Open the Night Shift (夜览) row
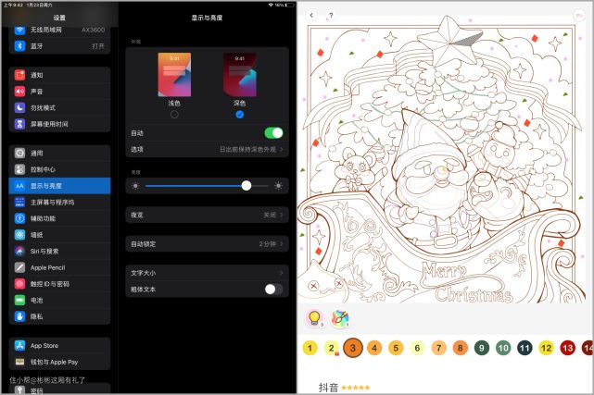The width and height of the screenshot is (594, 395). (206, 215)
